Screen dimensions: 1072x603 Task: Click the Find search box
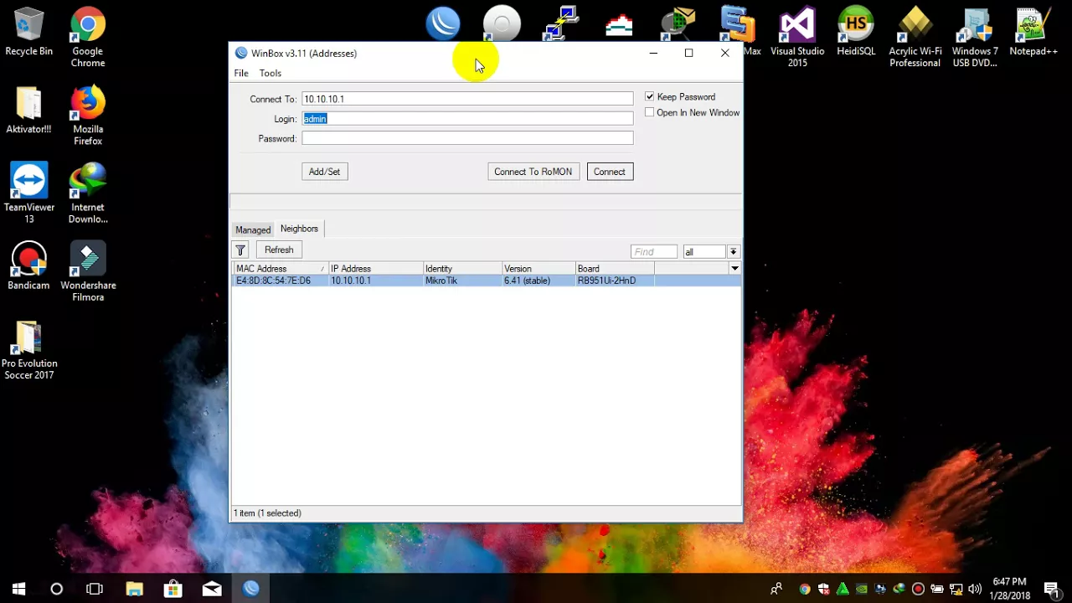pyautogui.click(x=653, y=251)
